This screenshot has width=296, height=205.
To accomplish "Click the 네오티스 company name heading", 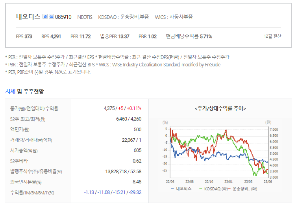I will click(28, 16).
